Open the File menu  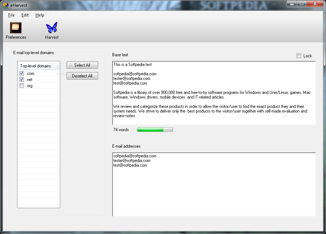point(11,15)
